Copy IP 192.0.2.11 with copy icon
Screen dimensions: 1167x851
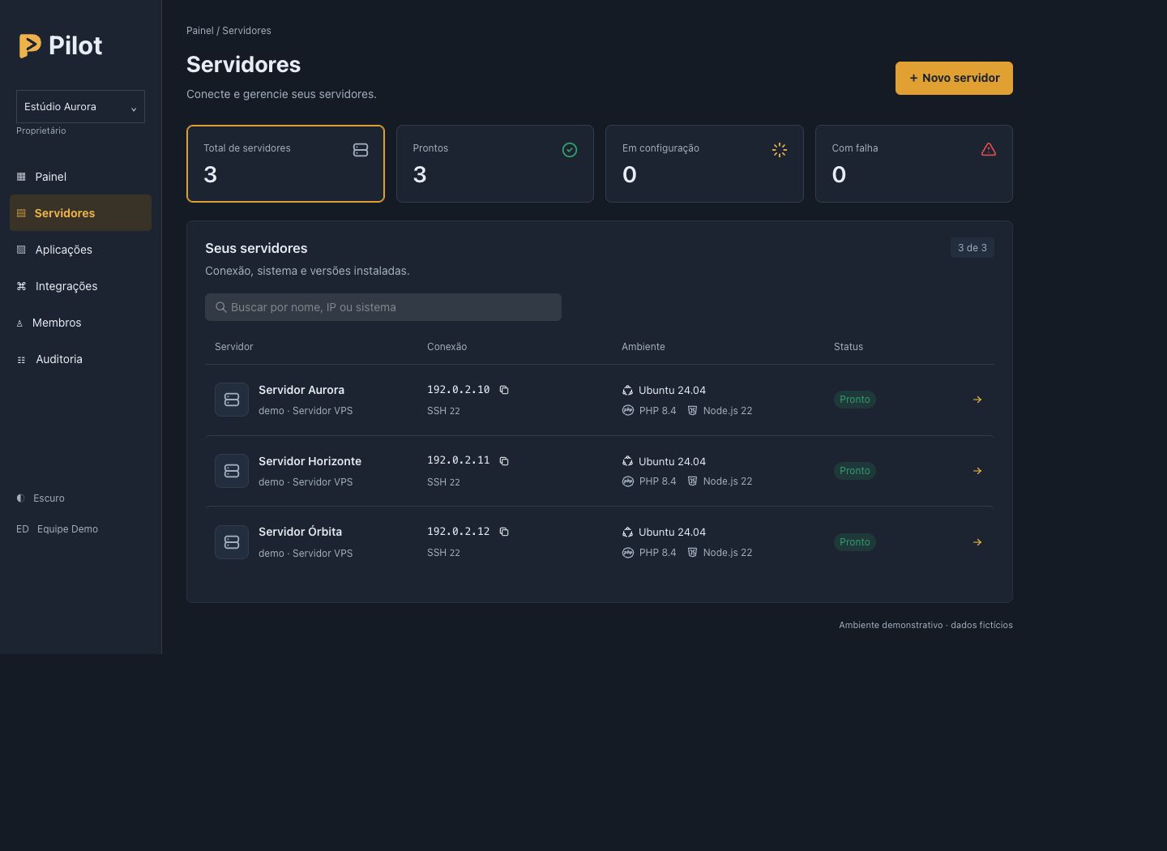504,461
